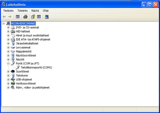Click the Näppäimistöt keyboard icon
The width and height of the screenshot is (160, 113).
(x=13, y=51)
